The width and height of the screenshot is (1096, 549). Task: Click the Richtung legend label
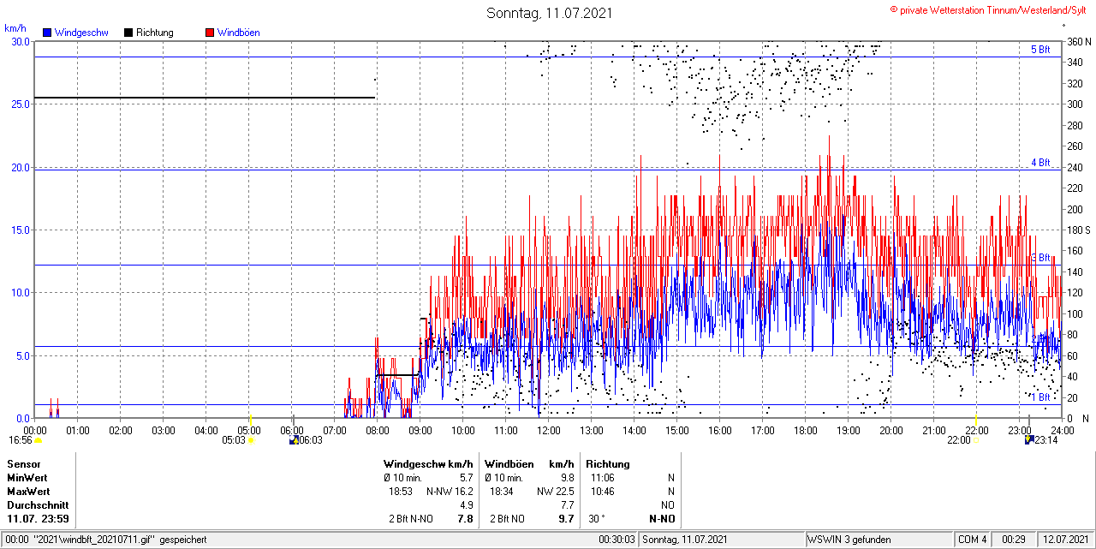(155, 33)
